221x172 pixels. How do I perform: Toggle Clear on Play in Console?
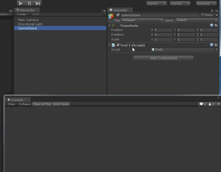point(42,104)
